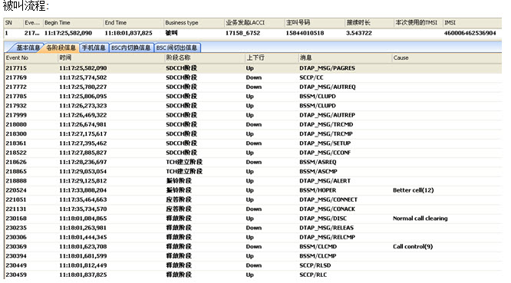
Task: Click the IMSI column header
Action: pyautogui.click(x=472, y=23)
